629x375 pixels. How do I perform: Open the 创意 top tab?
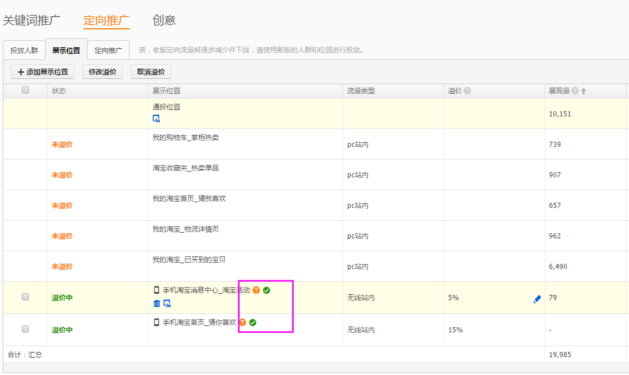pyautogui.click(x=164, y=20)
